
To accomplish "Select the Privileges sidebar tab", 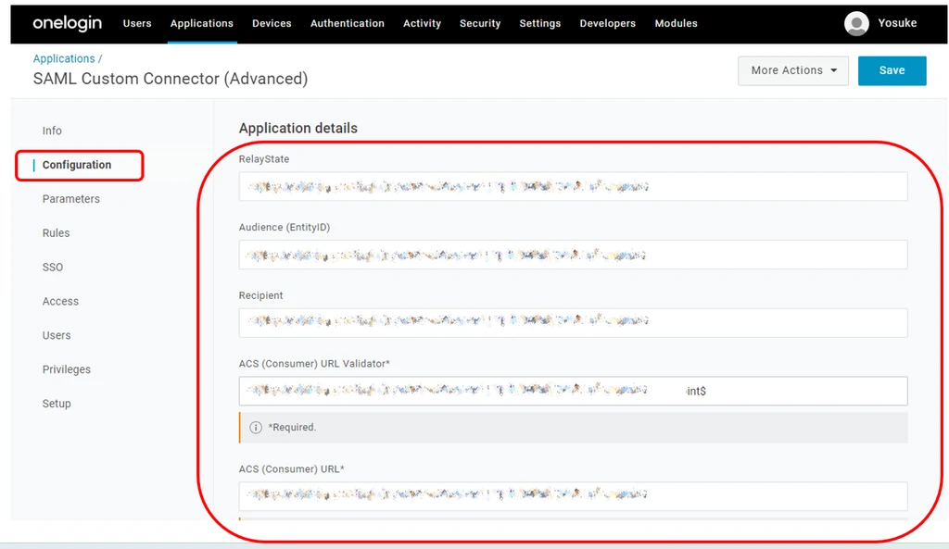I will [67, 369].
